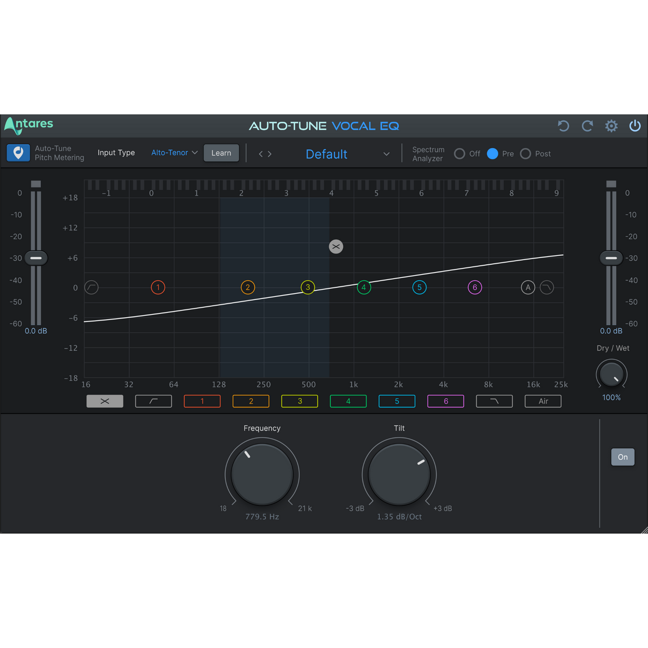
Task: Click the On button near the Tilt knob
Action: (622, 457)
